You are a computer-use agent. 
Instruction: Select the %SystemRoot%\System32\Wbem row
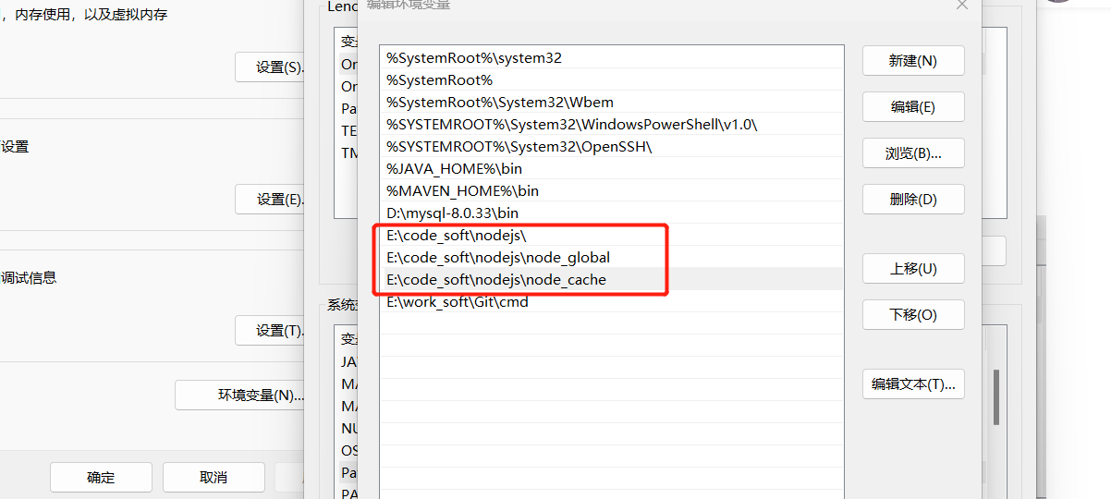tap(612, 103)
